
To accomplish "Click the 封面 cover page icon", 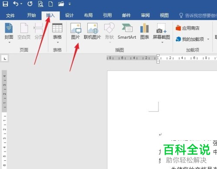I will coord(9,28).
